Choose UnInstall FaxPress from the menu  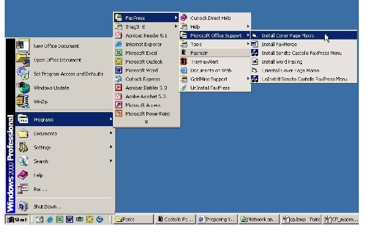pos(215,88)
